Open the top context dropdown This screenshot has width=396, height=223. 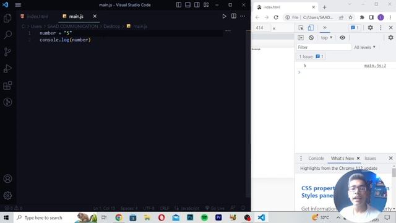[x=327, y=38]
